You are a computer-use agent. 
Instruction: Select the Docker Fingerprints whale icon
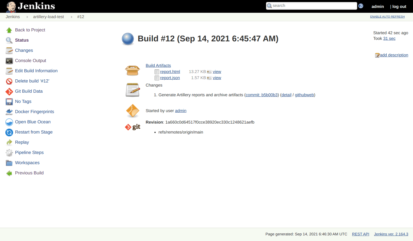(9, 112)
